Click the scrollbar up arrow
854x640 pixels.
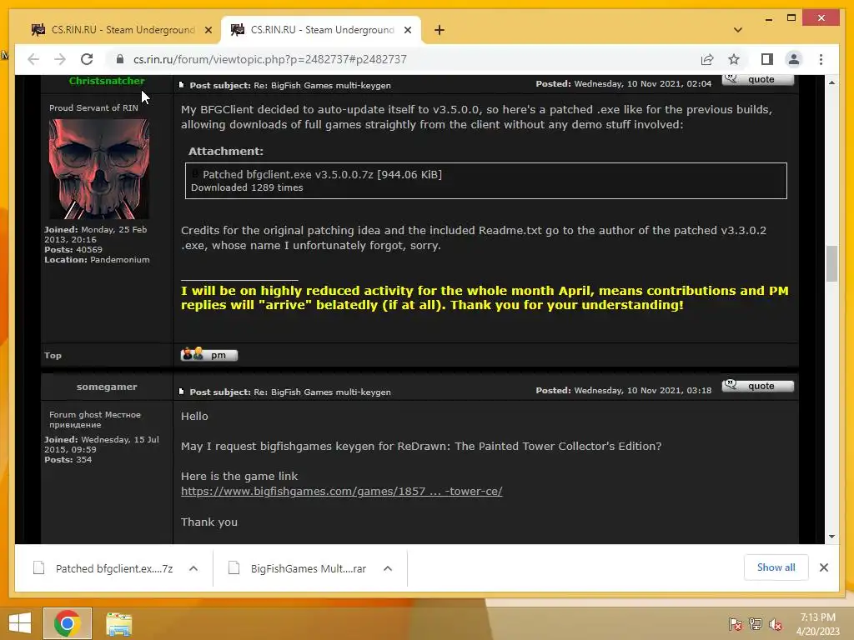831,82
